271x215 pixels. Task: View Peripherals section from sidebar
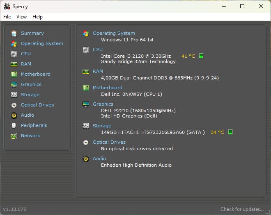tap(34, 125)
